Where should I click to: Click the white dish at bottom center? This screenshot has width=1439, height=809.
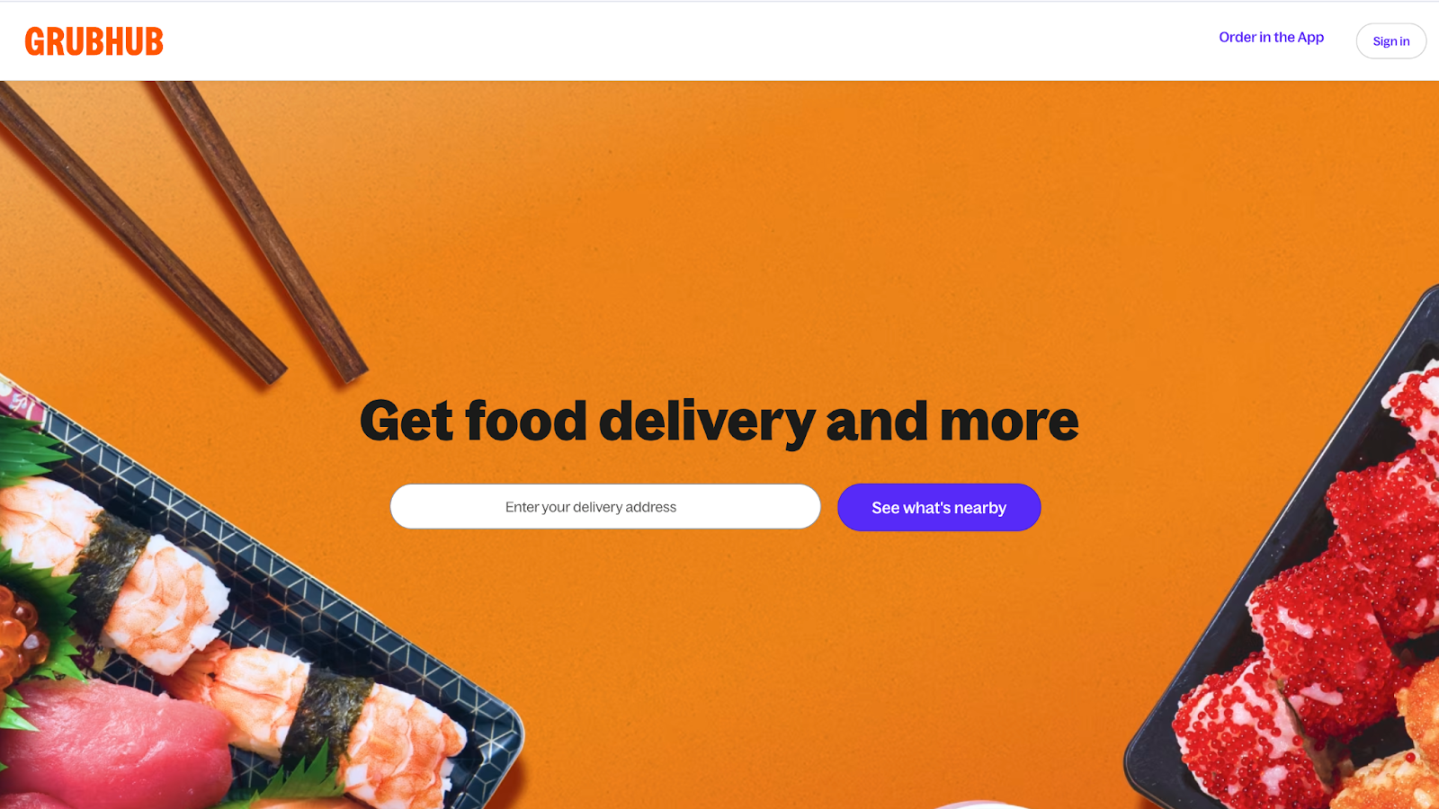pyautogui.click(x=980, y=805)
